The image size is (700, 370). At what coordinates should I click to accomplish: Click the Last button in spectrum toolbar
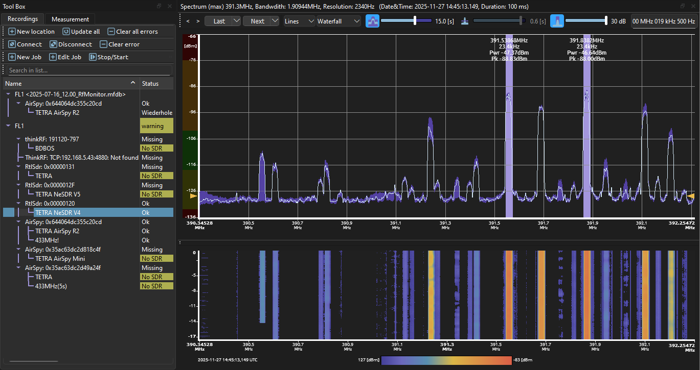pyautogui.click(x=219, y=21)
